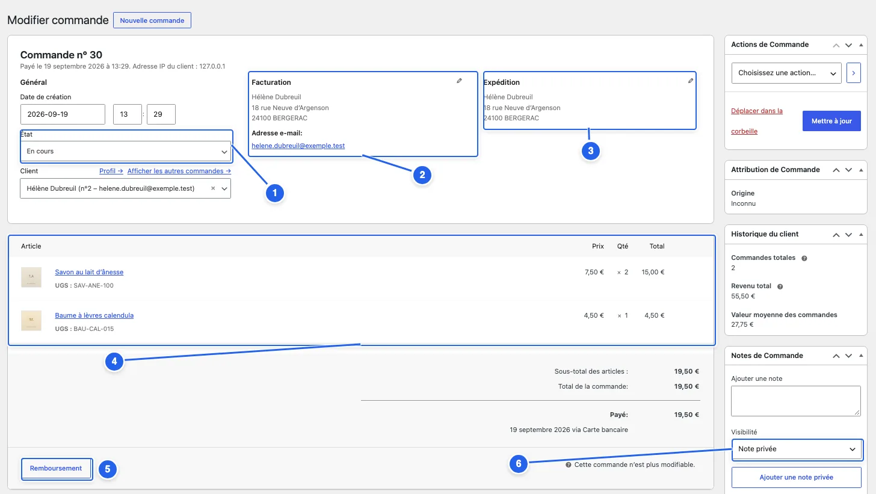Screen dimensions: 876x494
Task: Click the Baume à lèvres calendula thumbnail
Action: (x=31, y=321)
